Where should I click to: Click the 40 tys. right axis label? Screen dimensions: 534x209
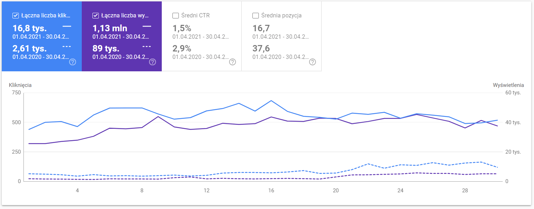point(513,122)
